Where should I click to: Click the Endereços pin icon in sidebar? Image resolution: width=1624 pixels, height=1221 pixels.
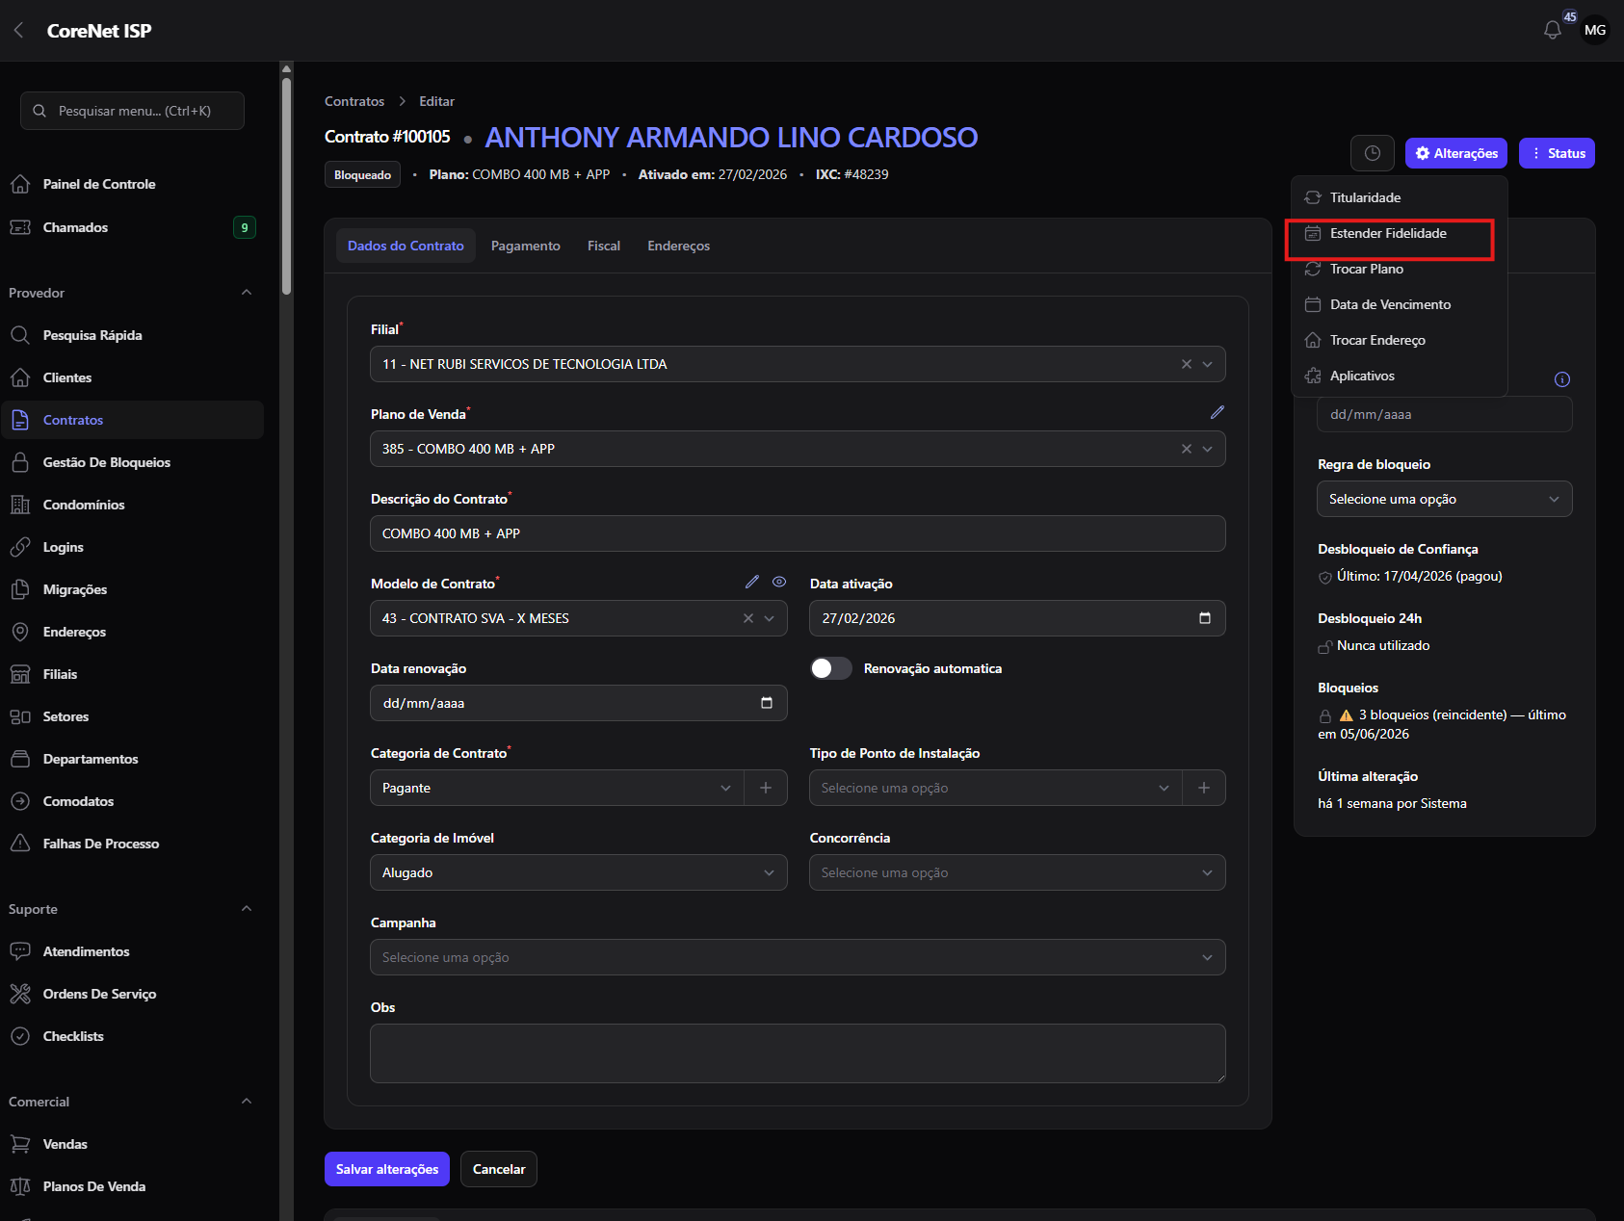(20, 632)
